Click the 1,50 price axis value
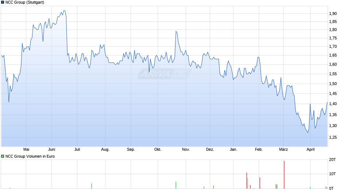This screenshot has width=343, height=192. tap(333, 84)
